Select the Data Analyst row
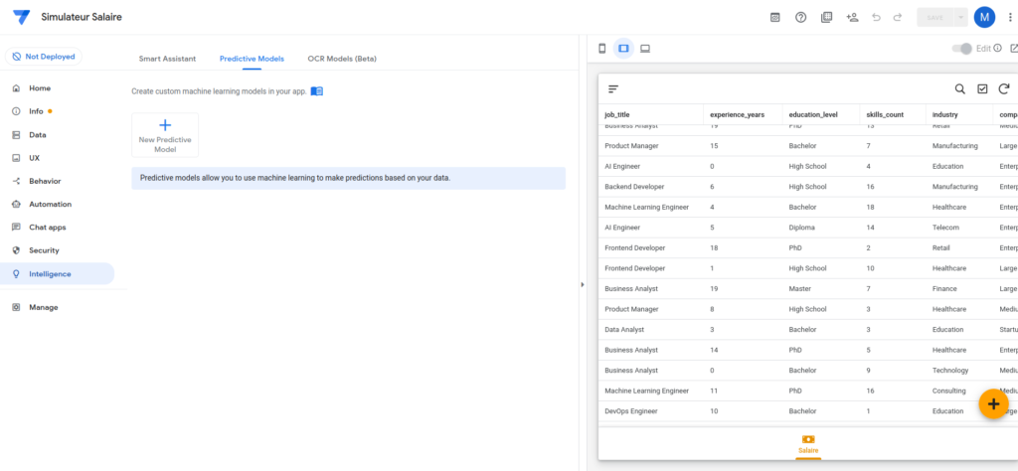The image size is (1018, 471). tap(807, 330)
